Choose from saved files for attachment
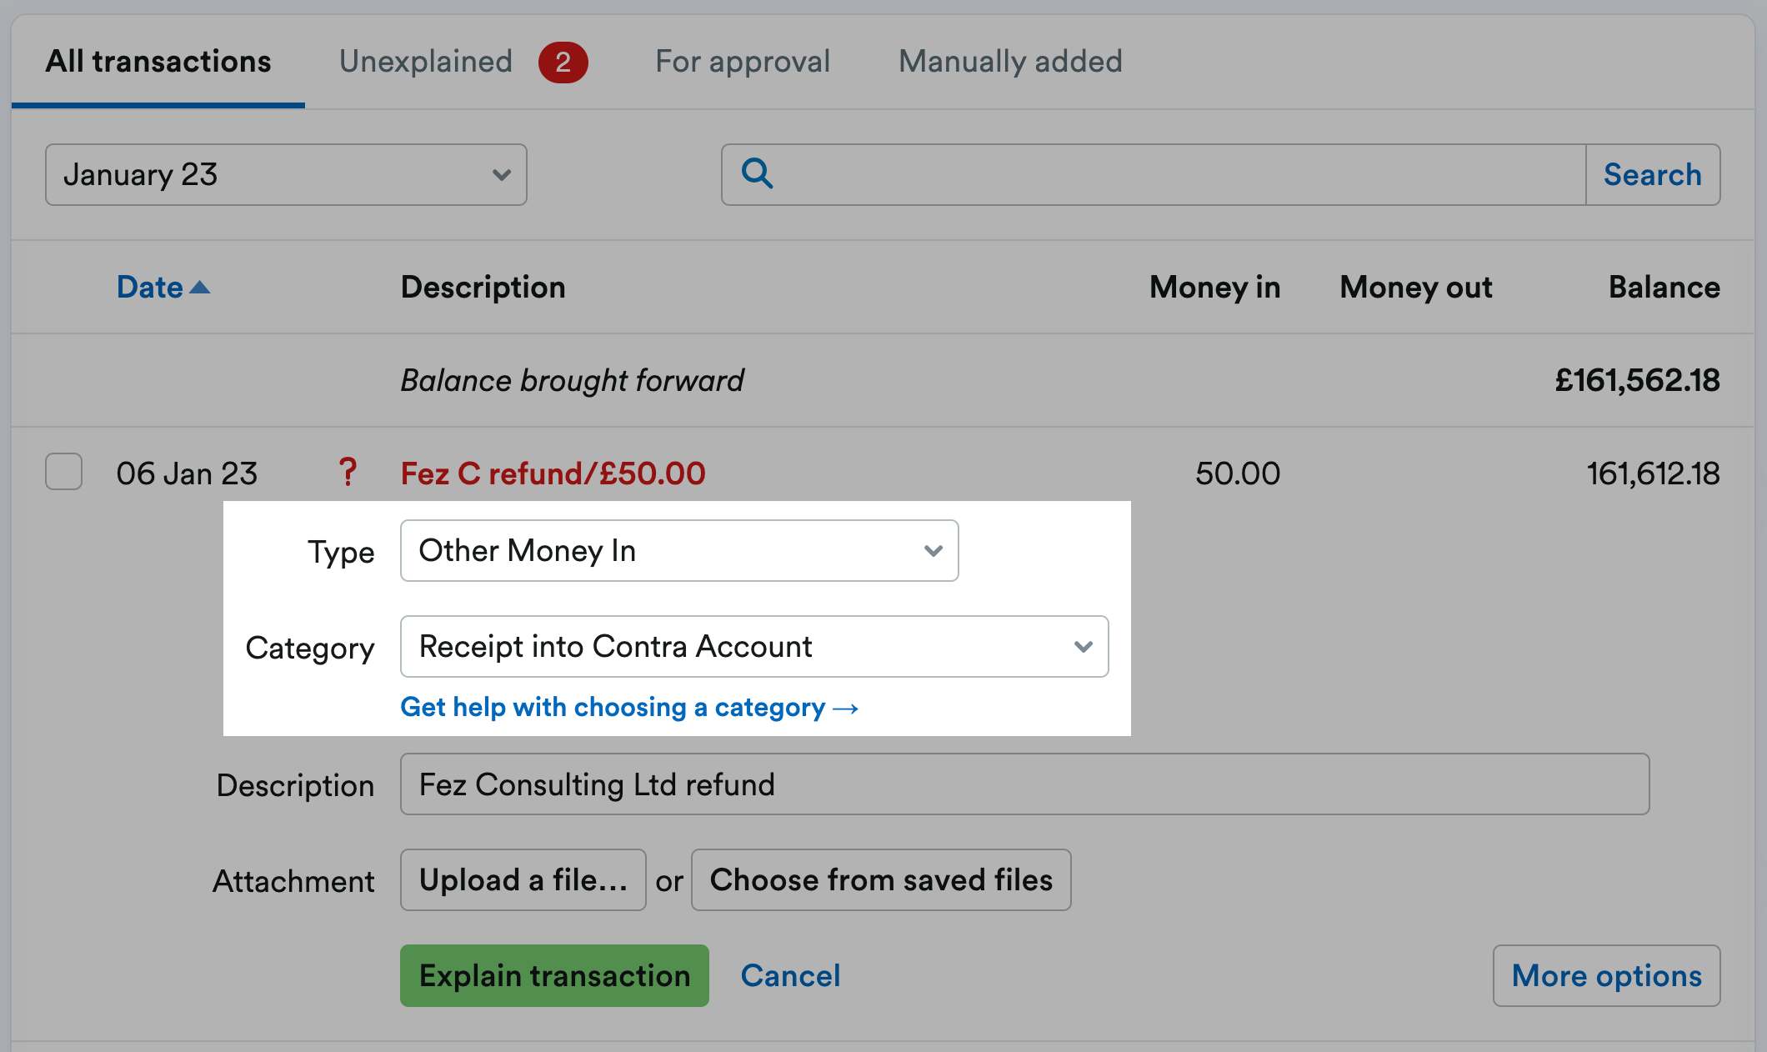The width and height of the screenshot is (1767, 1052). (880, 879)
